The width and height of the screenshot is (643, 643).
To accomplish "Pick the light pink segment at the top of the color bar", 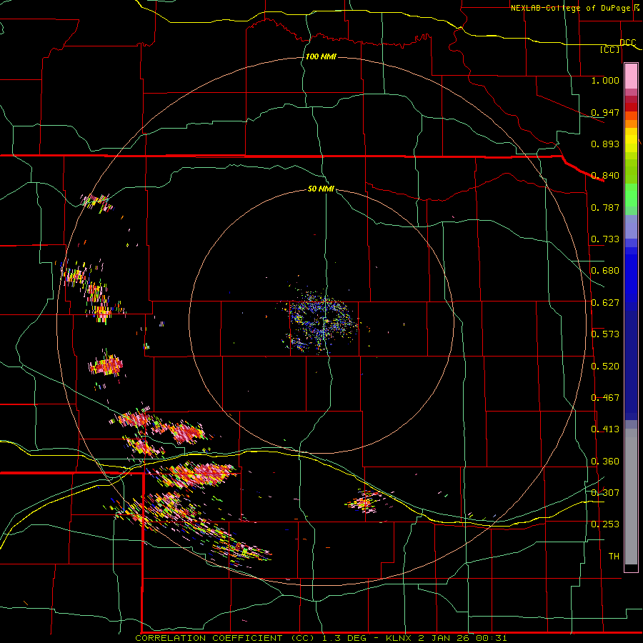I will pyautogui.click(x=631, y=76).
